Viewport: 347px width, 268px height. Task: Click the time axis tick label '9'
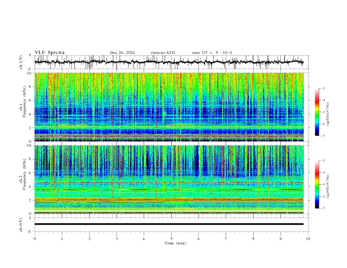point(280,239)
